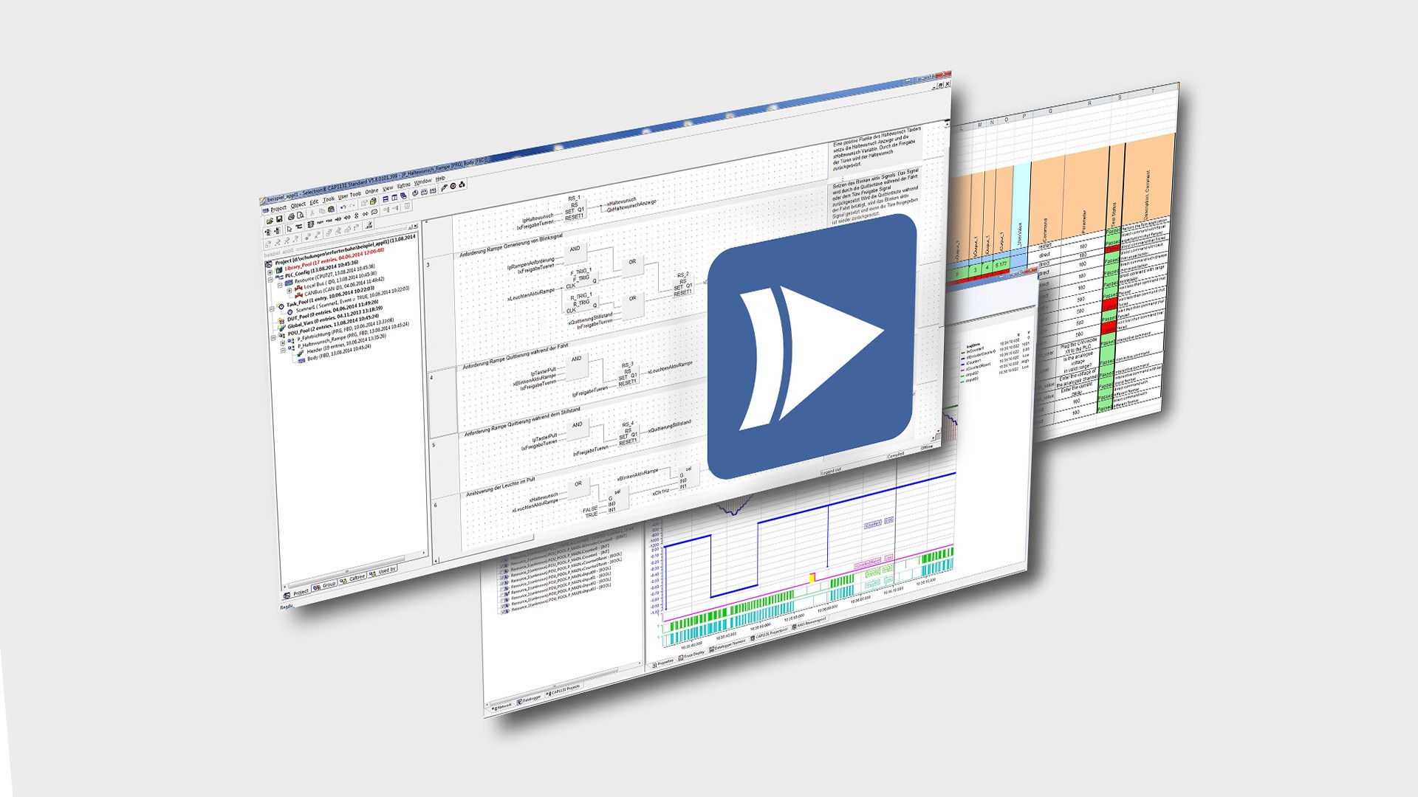The height and width of the screenshot is (797, 1418).
Task: Click the Open folder toolbar icon
Action: (270, 221)
